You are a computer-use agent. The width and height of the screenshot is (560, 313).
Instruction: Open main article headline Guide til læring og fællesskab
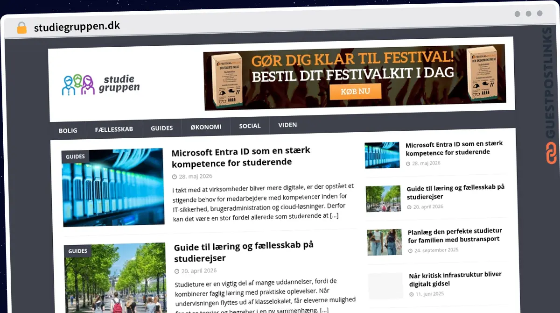point(244,252)
